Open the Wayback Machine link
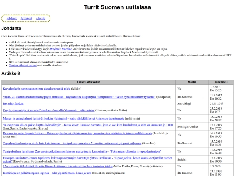 [61, 49]
